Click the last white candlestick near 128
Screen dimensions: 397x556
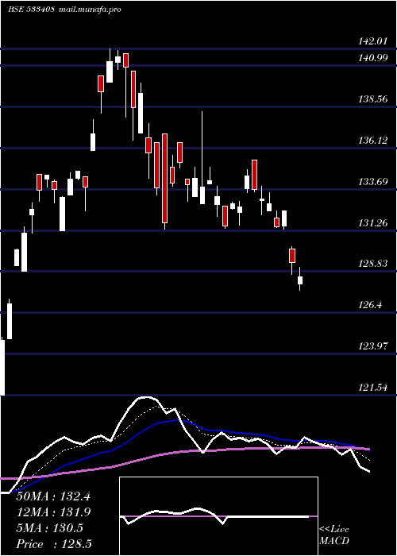pos(300,279)
